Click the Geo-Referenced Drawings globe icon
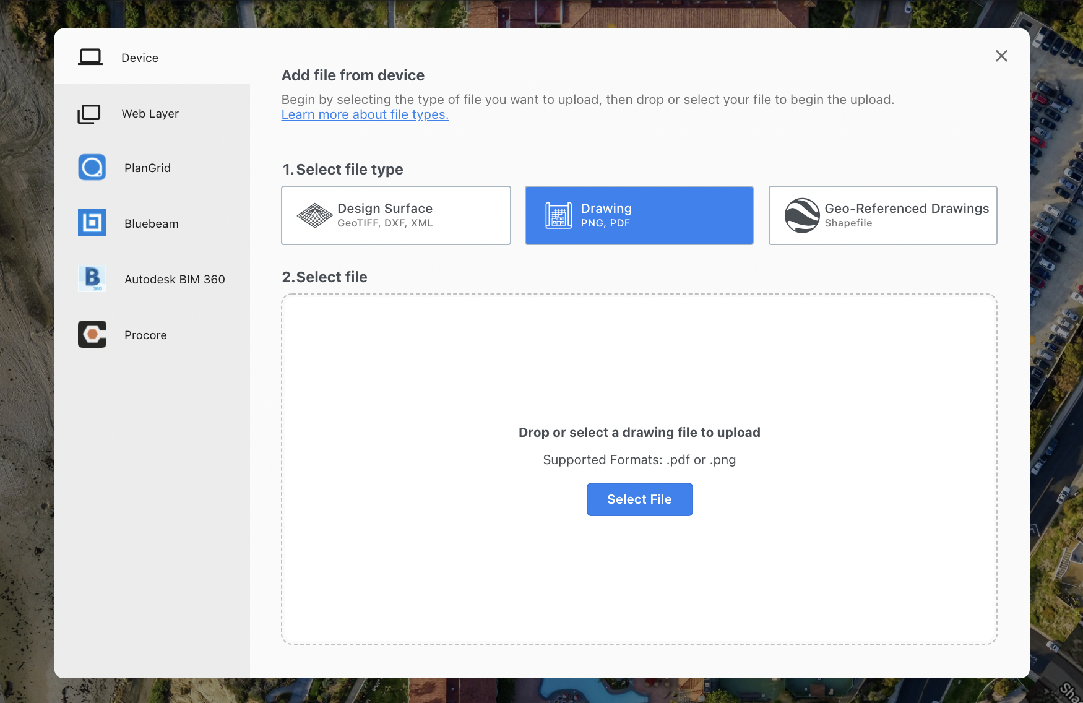This screenshot has width=1083, height=703. (802, 215)
